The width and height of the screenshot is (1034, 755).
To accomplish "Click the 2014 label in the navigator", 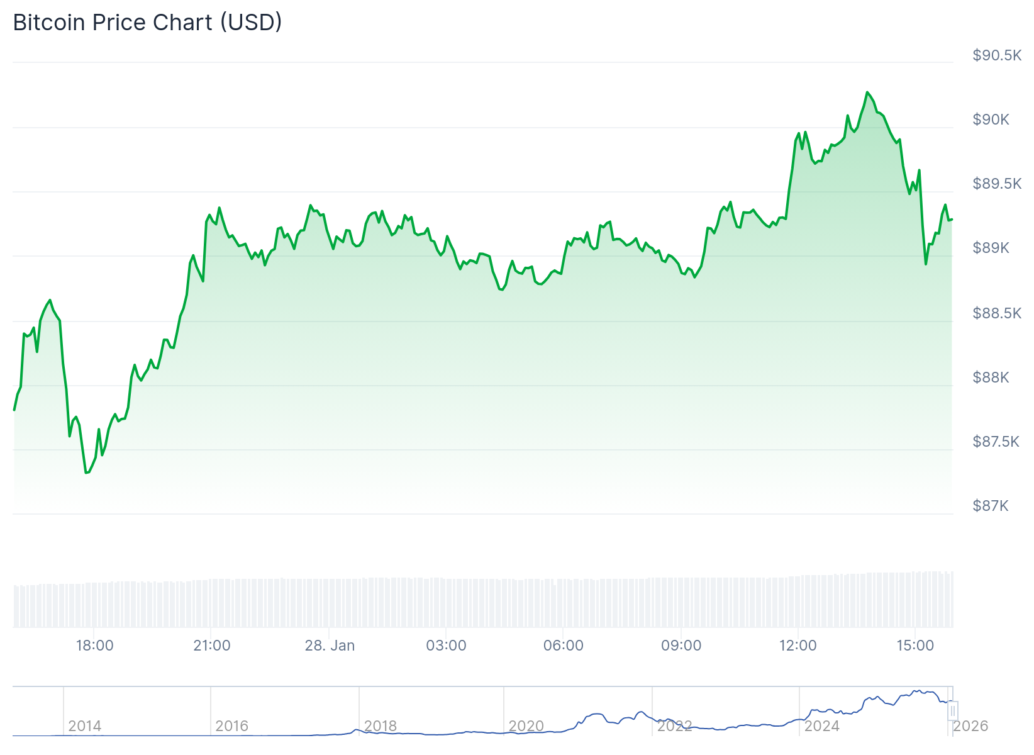I will click(x=85, y=726).
